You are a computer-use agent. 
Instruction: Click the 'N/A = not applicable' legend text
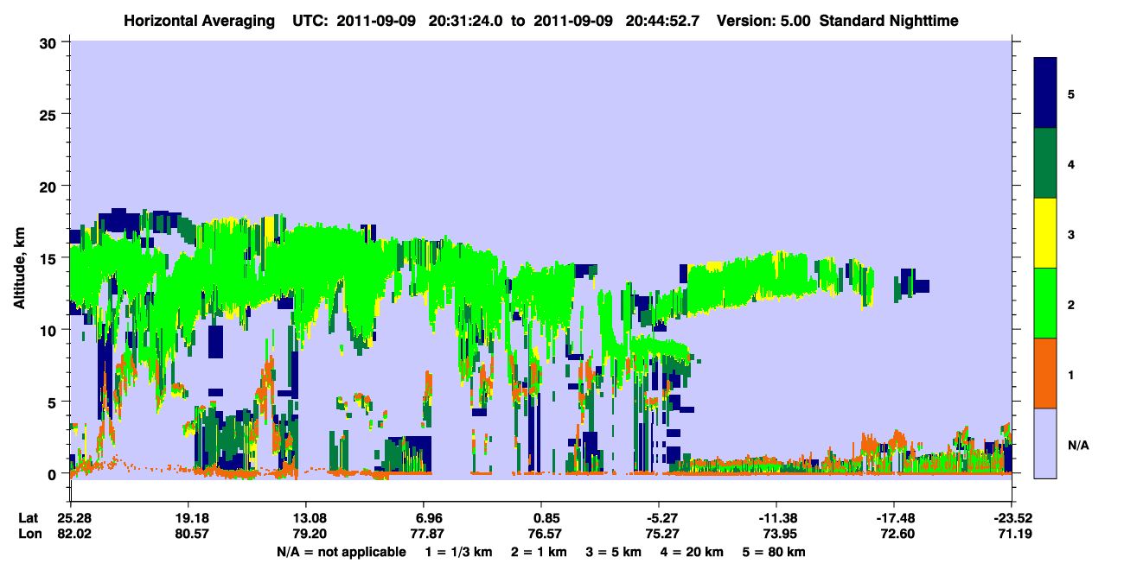tap(342, 552)
